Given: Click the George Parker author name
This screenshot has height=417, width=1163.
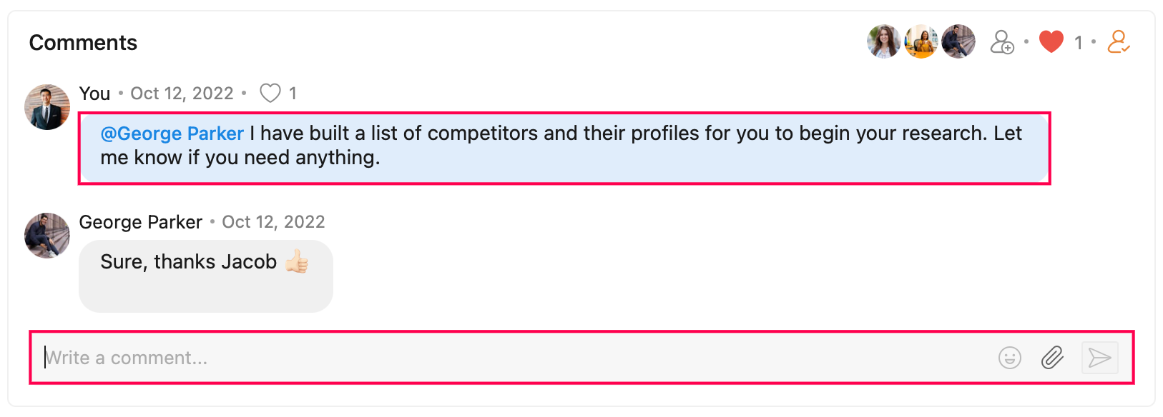Looking at the screenshot, I should (x=141, y=222).
